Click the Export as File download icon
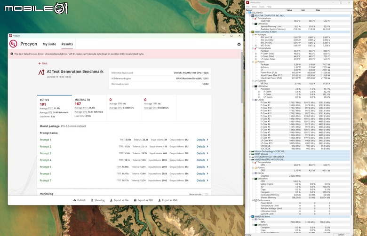The height and width of the screenshot is (236, 367). [x=111, y=200]
